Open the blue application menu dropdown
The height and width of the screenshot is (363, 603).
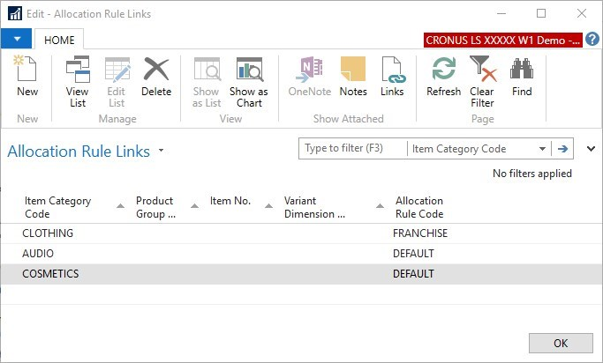tap(17, 40)
